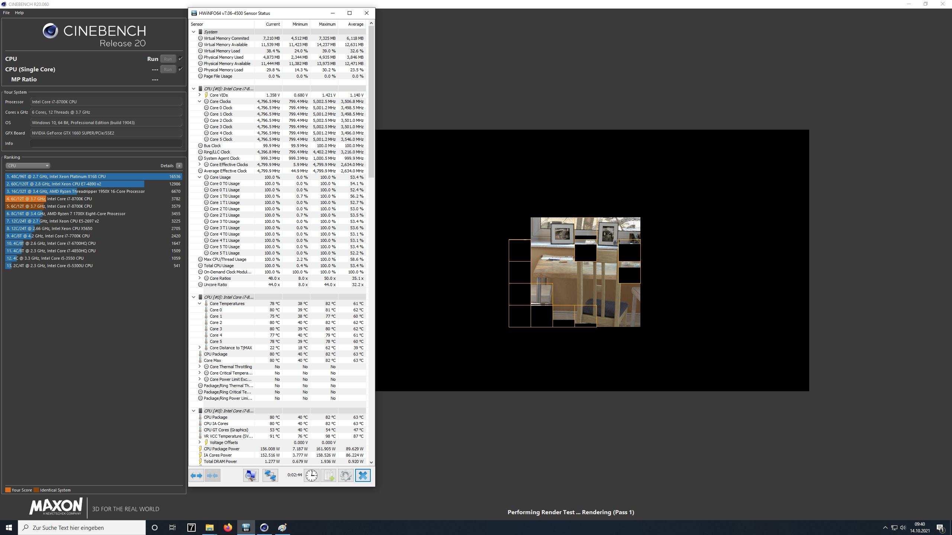The image size is (952, 535).
Task: Open Firefox from the Windows taskbar
Action: (228, 528)
